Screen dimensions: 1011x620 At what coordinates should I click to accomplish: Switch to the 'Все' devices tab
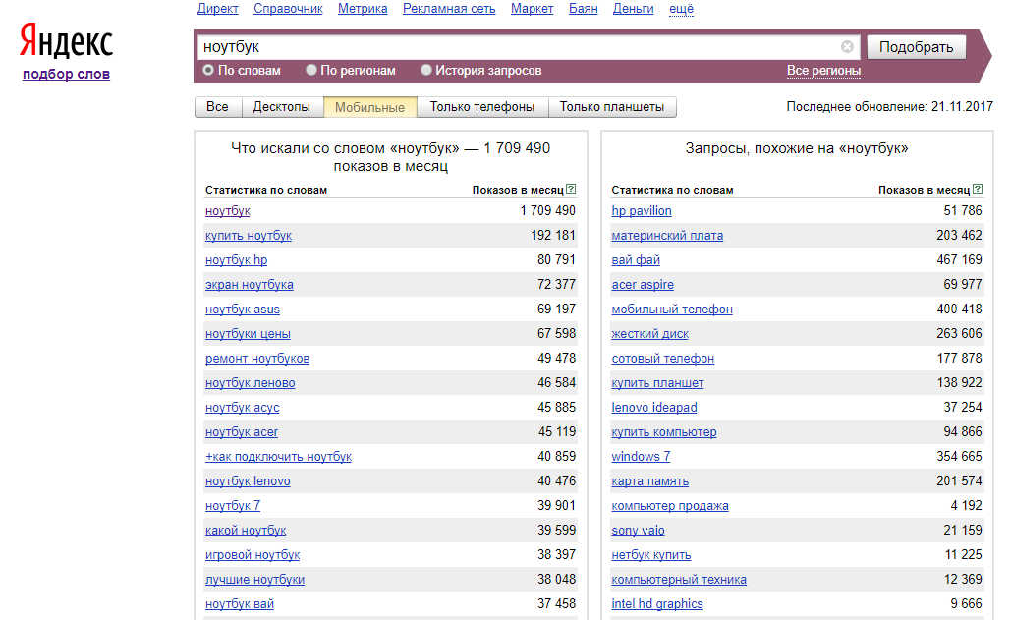click(217, 107)
